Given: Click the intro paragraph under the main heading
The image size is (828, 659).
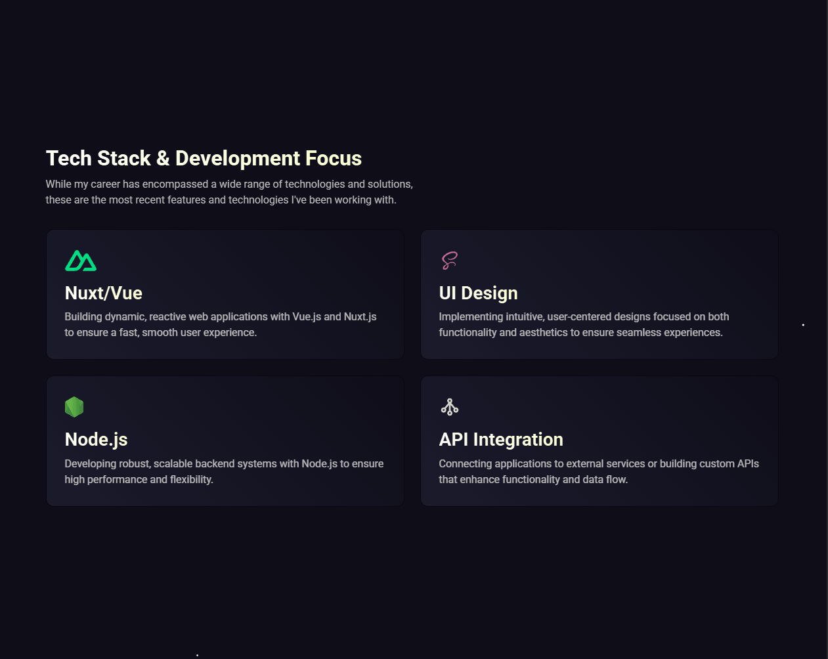Looking at the screenshot, I should [229, 192].
